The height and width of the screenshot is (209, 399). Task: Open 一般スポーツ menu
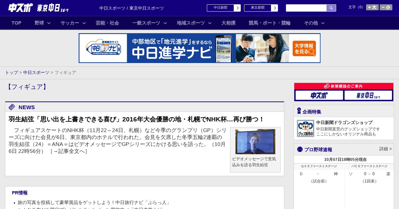coord(146,23)
